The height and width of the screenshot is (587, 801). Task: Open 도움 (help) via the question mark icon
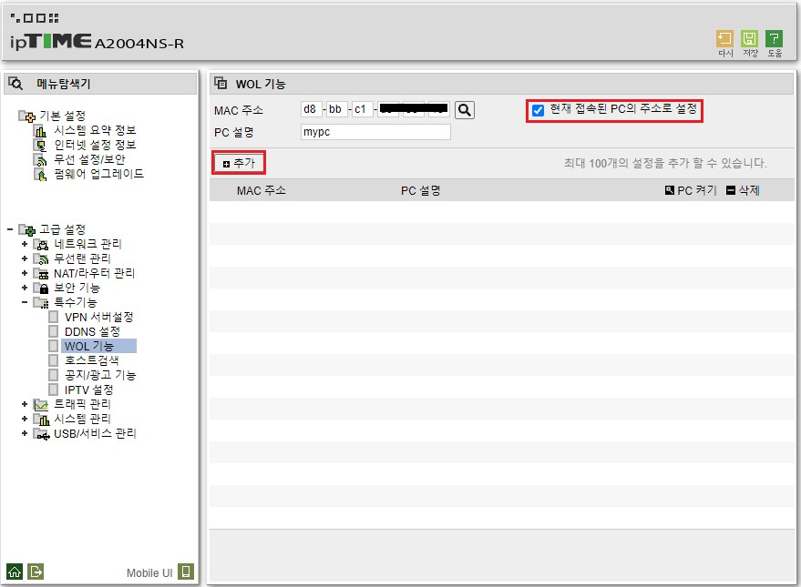pyautogui.click(x=774, y=39)
